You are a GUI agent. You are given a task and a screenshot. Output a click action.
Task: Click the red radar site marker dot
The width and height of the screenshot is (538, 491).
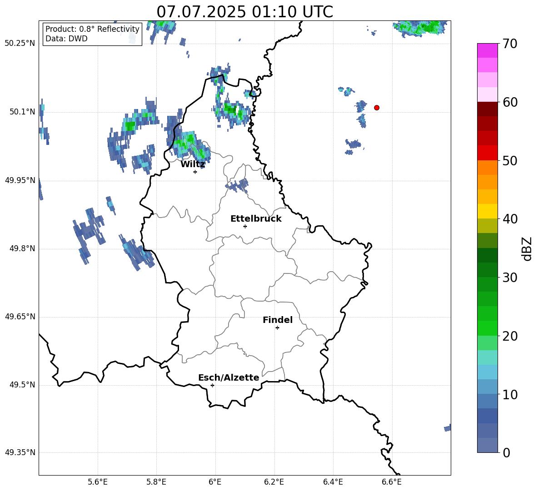(377, 108)
